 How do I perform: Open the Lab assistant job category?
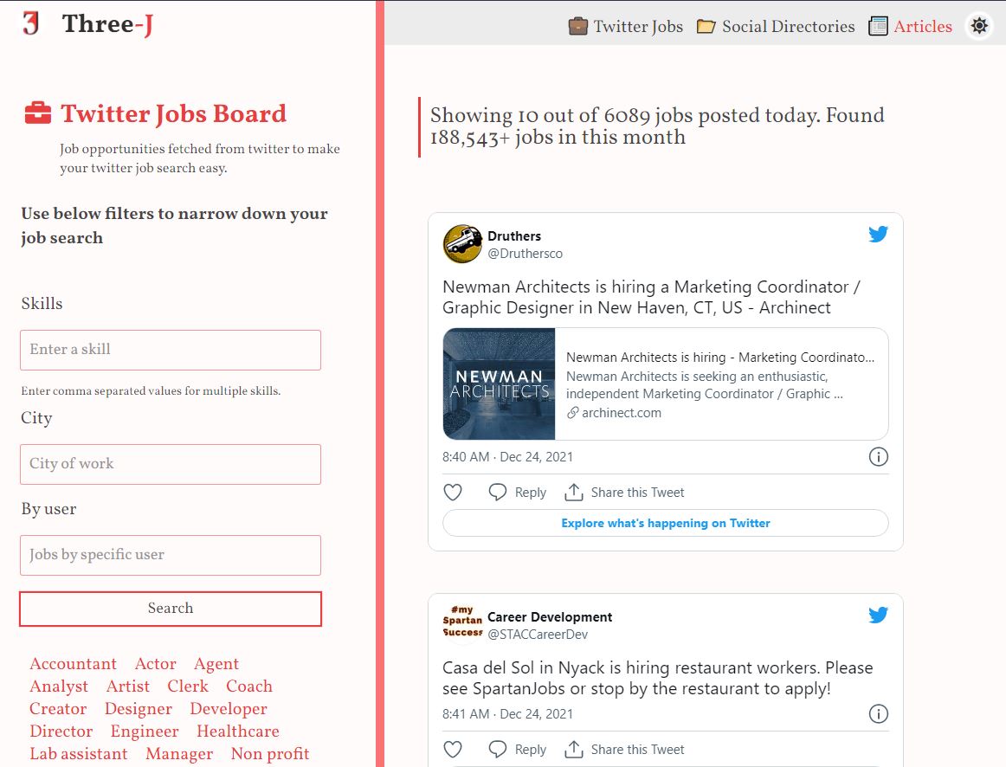click(x=78, y=753)
